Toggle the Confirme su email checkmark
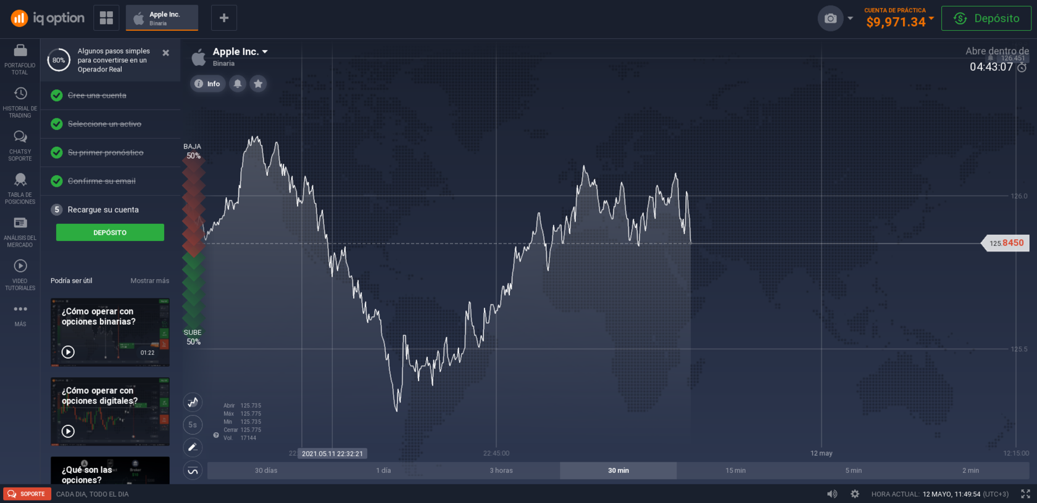1037x503 pixels. (56, 181)
